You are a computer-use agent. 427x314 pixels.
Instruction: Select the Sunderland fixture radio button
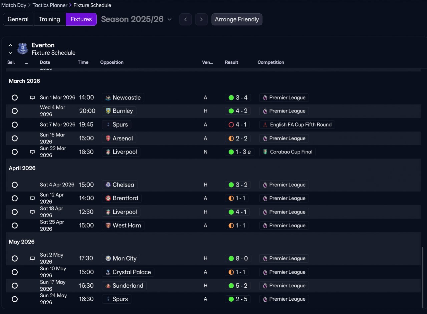15,286
